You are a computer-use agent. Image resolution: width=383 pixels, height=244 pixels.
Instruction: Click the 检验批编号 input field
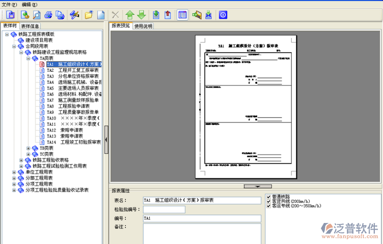[164, 210]
